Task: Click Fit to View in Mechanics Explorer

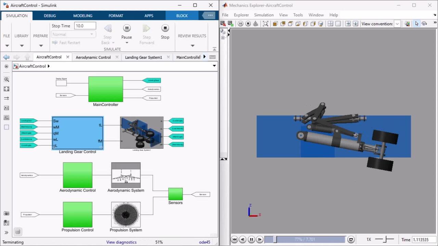Action: pos(266,24)
